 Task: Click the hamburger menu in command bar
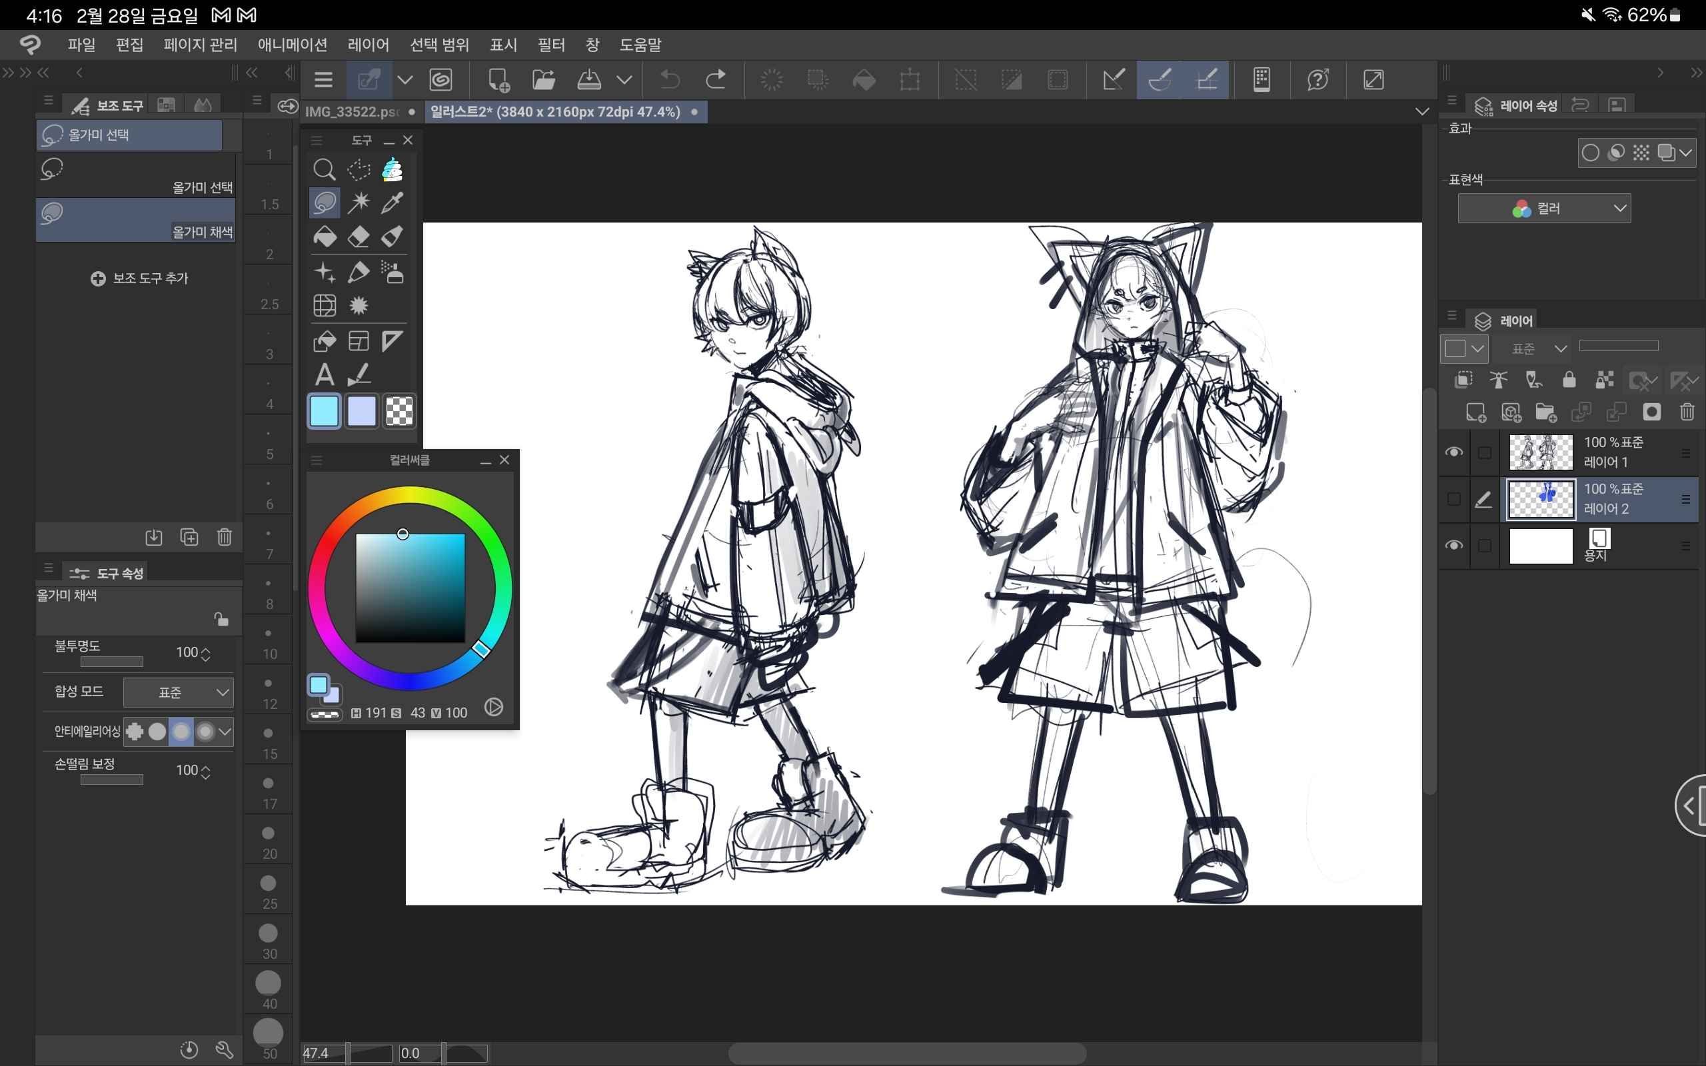pyautogui.click(x=324, y=80)
